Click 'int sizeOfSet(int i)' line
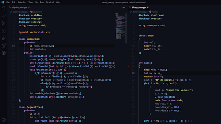 [57, 97]
